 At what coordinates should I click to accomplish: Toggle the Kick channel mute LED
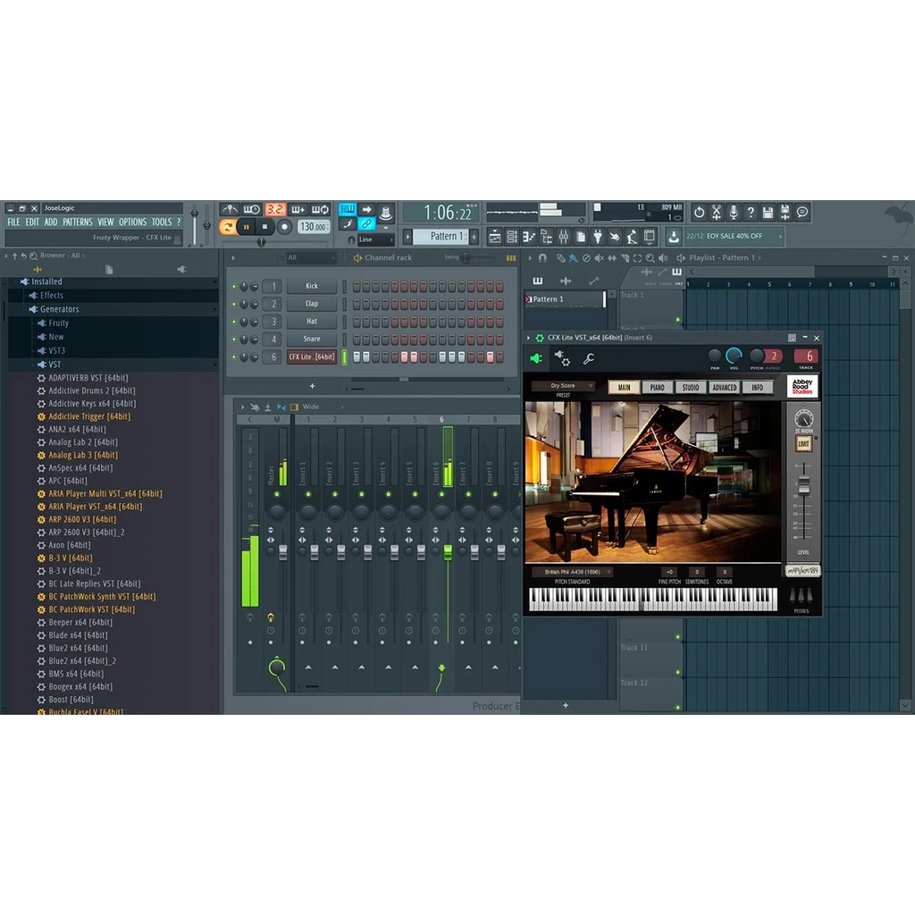tap(234, 287)
